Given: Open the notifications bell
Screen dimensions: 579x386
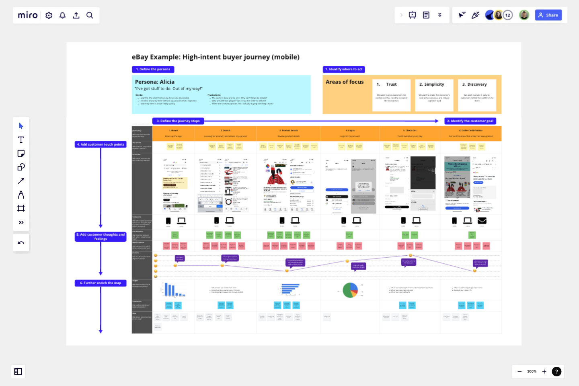Looking at the screenshot, I should pyautogui.click(x=62, y=15).
